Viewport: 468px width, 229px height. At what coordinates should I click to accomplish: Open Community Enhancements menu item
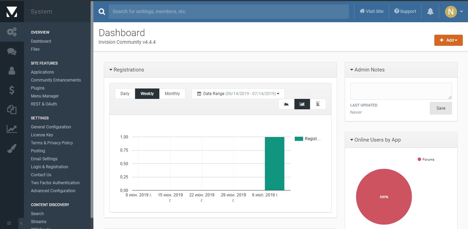56,80
